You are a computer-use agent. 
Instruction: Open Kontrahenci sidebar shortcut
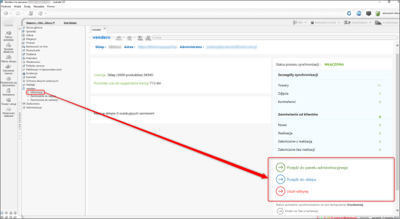point(9,91)
